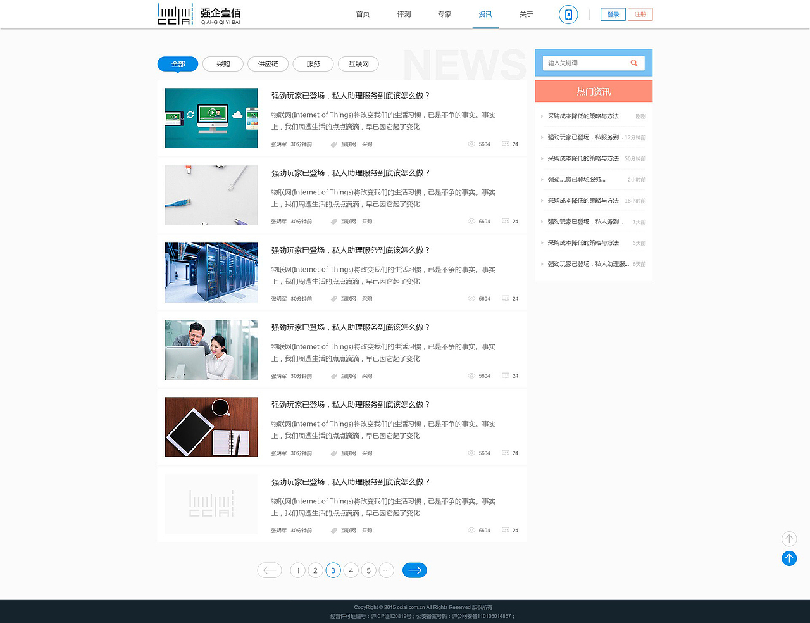Click the mobile app phone icon in header
Screen dimensions: 810x623
point(568,14)
